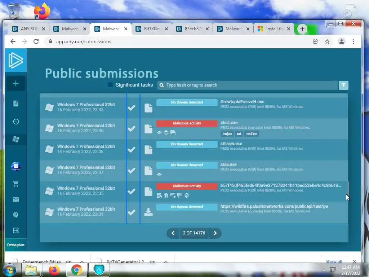The height and width of the screenshot is (277, 369).
Task: Click the submissions list scrollbar thumb
Action: tap(348, 188)
